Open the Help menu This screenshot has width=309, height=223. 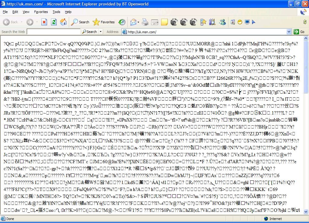click(68, 12)
